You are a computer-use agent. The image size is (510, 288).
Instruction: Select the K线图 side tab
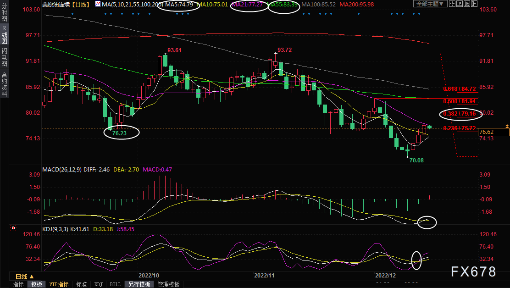coord(4,35)
